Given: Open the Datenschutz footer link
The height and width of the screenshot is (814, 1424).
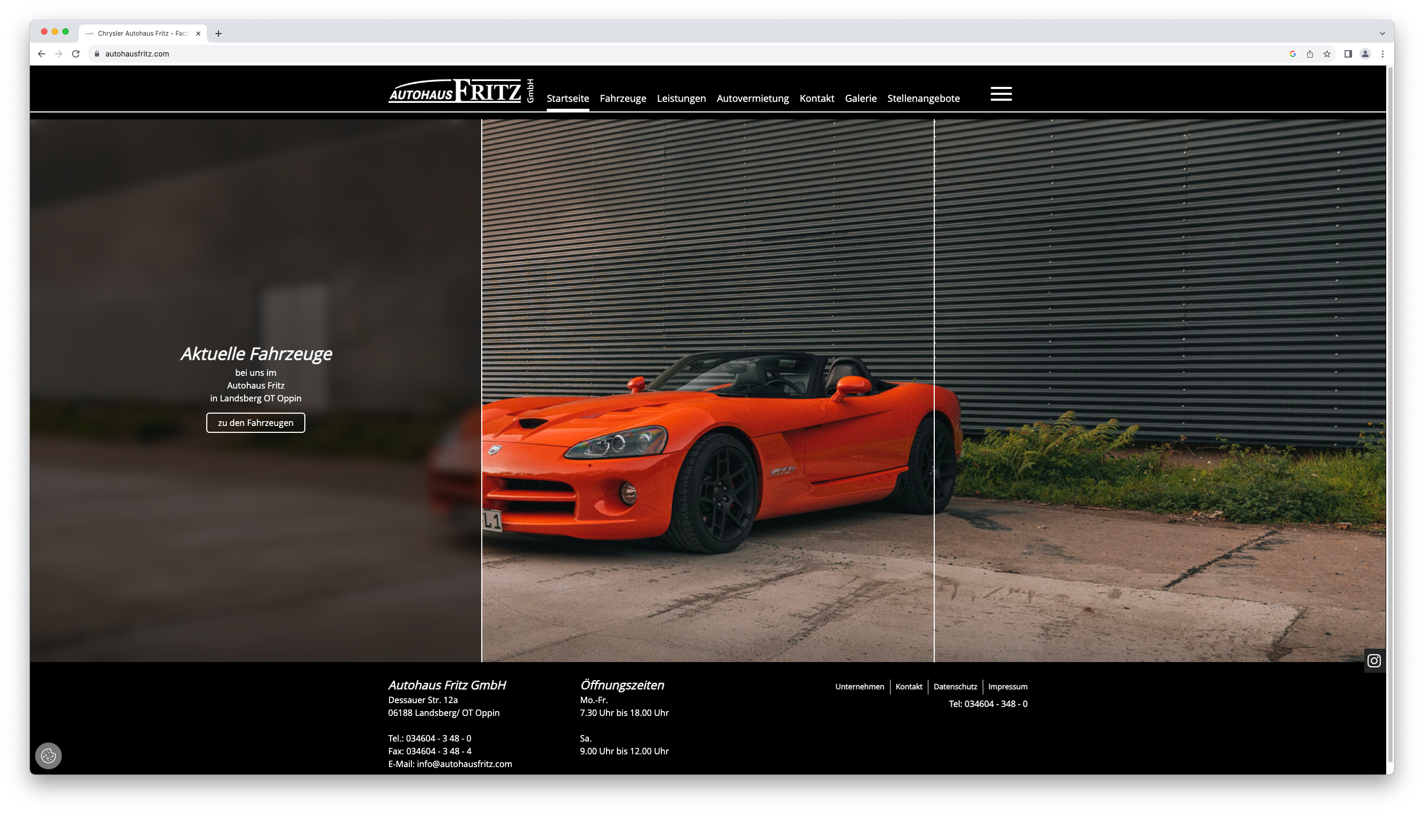Looking at the screenshot, I should (x=955, y=687).
